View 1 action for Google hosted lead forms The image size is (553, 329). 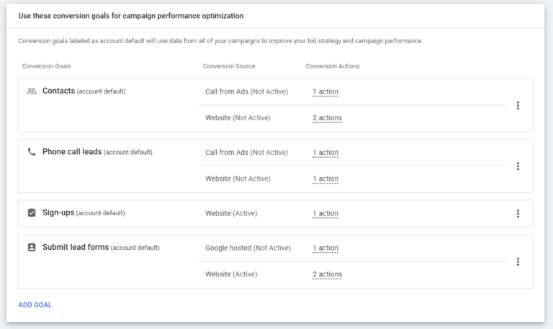[x=325, y=248]
